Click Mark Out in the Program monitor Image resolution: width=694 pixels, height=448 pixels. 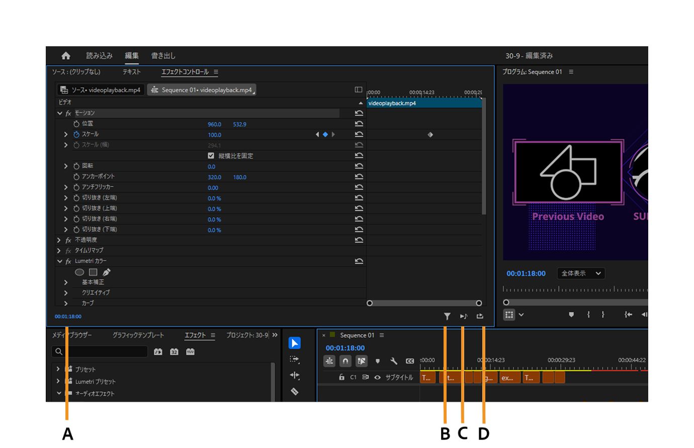(603, 315)
